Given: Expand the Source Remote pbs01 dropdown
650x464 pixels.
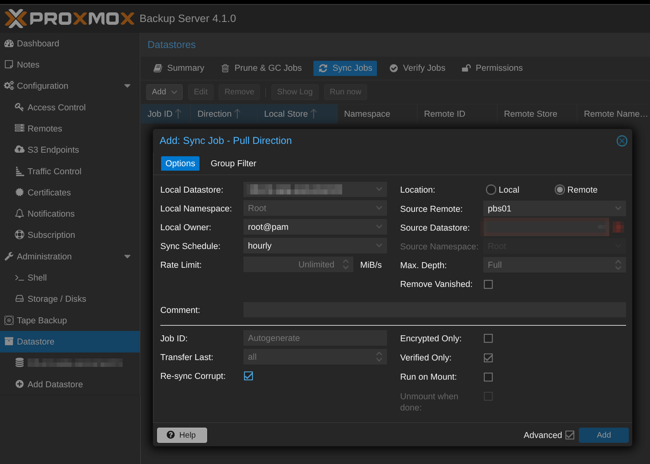Looking at the screenshot, I should [x=618, y=208].
